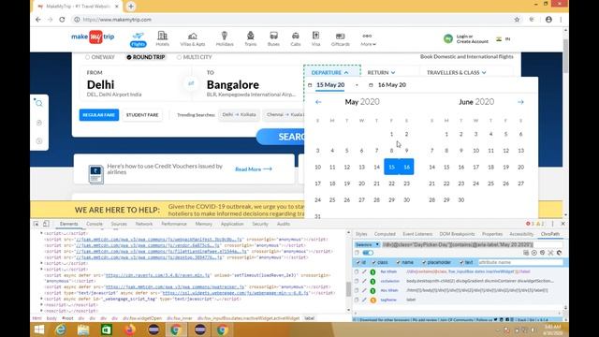This screenshot has width=599, height=337.
Task: Select the MULTI CITY option
Action: (x=194, y=57)
